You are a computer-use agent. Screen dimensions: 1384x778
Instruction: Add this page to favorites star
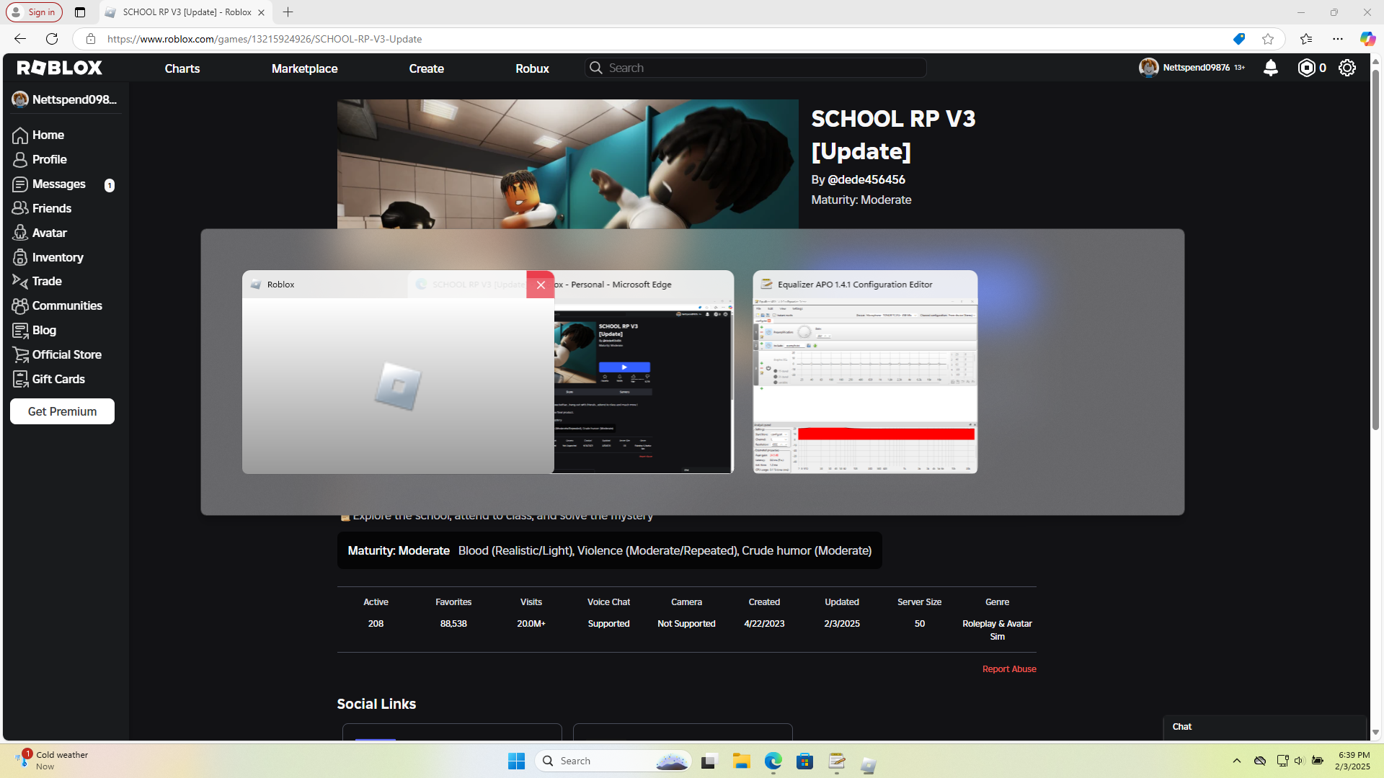tap(1268, 39)
